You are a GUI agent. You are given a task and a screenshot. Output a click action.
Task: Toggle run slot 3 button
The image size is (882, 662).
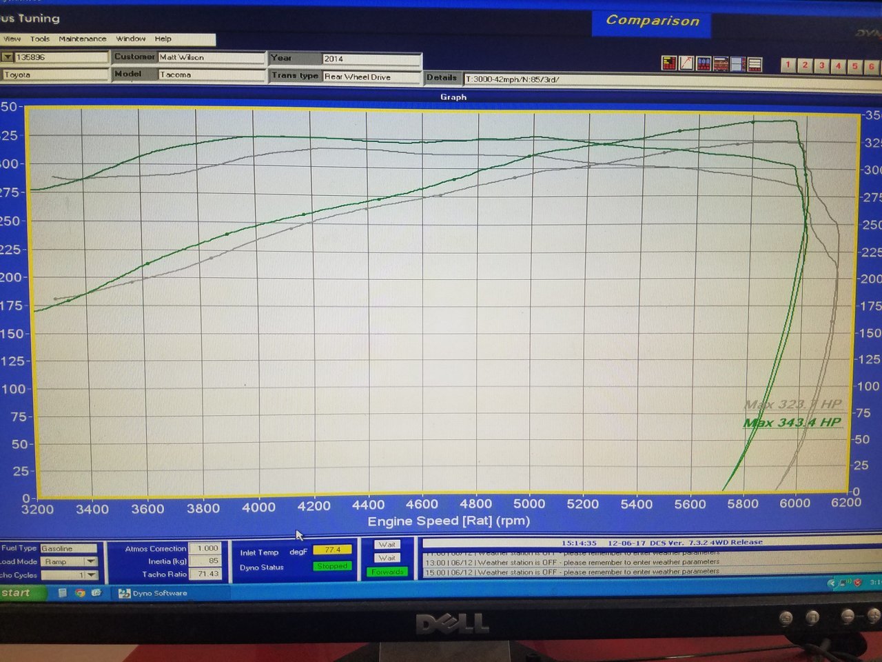[821, 66]
